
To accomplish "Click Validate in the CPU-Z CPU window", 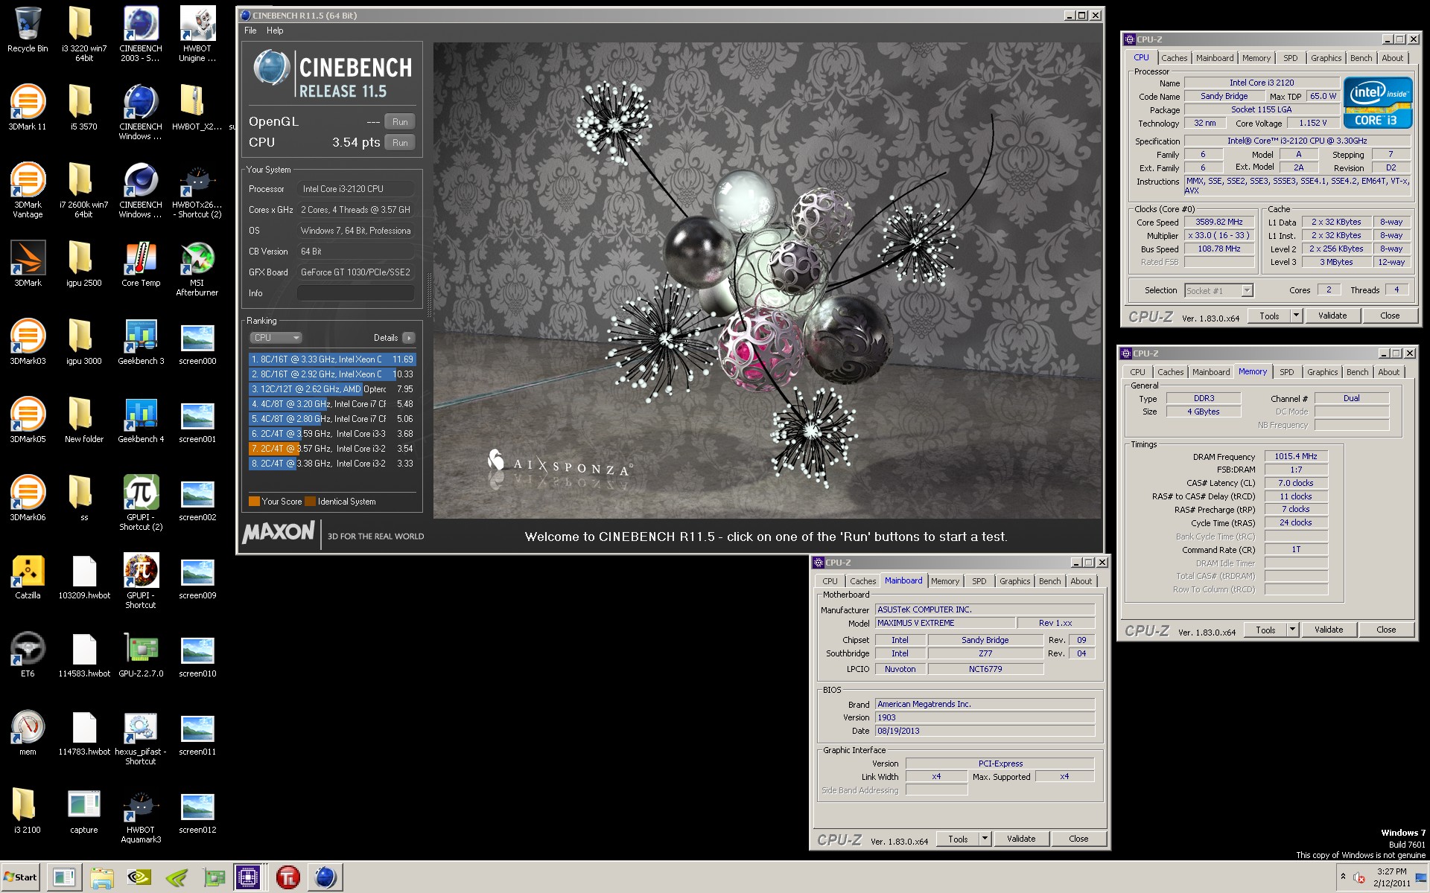I will (x=1332, y=316).
